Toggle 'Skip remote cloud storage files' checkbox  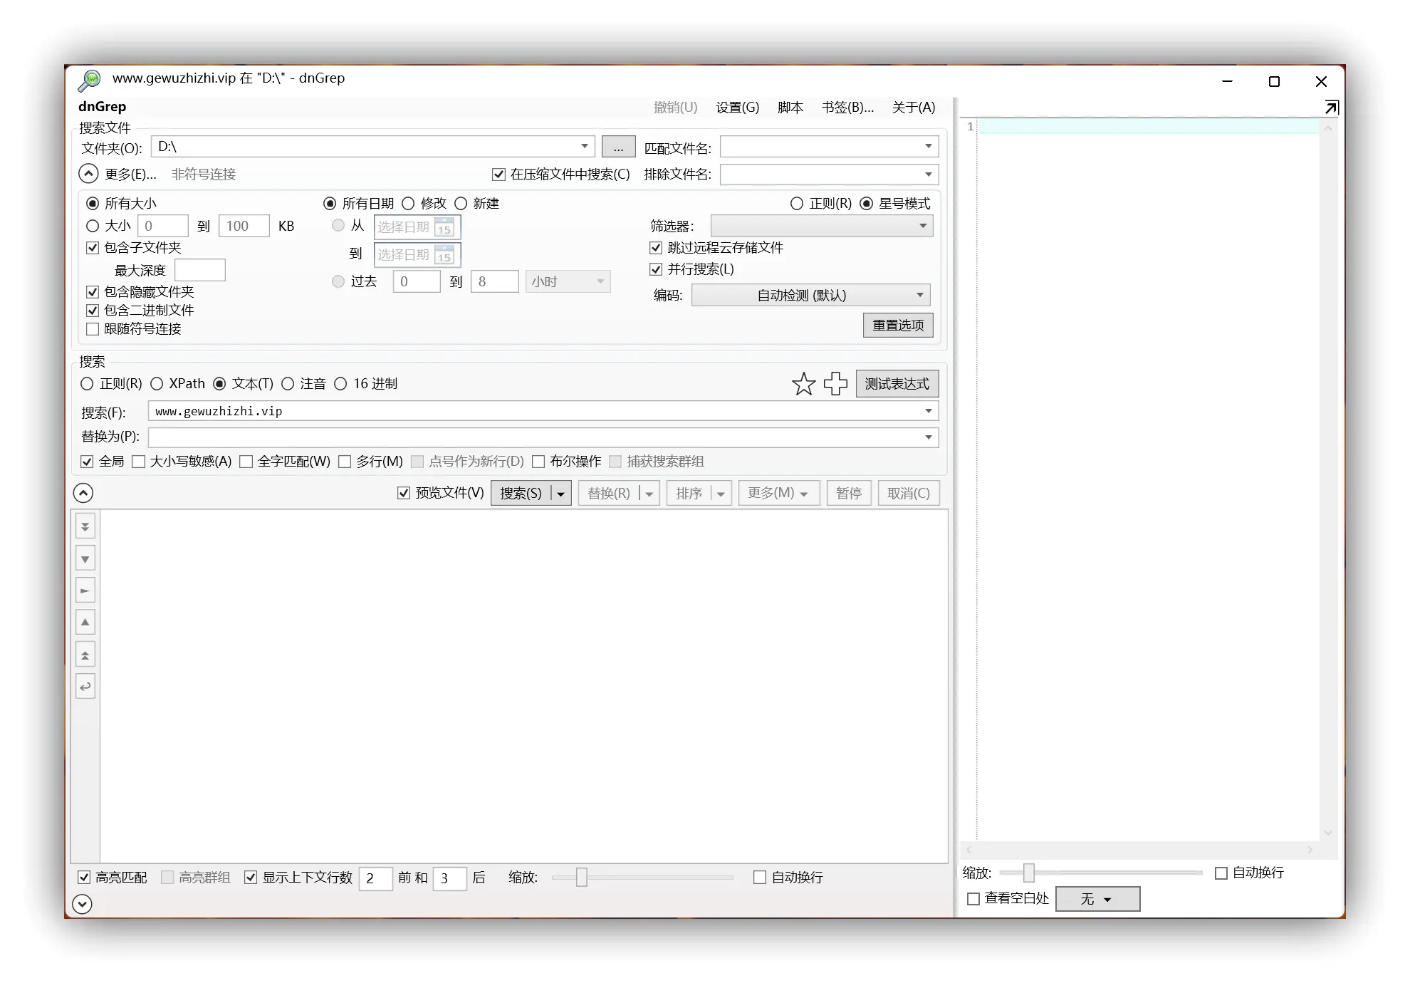[656, 248]
